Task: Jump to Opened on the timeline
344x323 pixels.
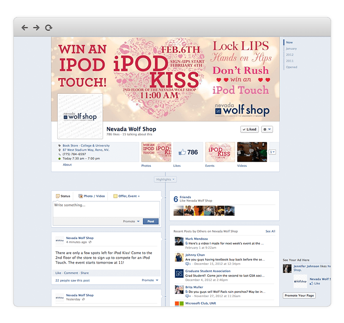Action: (292, 67)
